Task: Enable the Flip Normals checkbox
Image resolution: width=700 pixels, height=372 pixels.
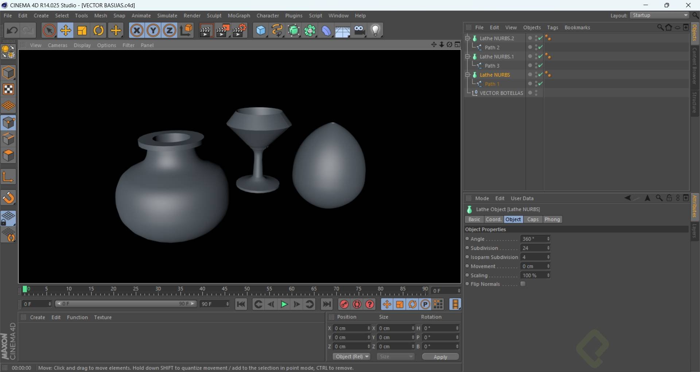Action: pos(523,284)
